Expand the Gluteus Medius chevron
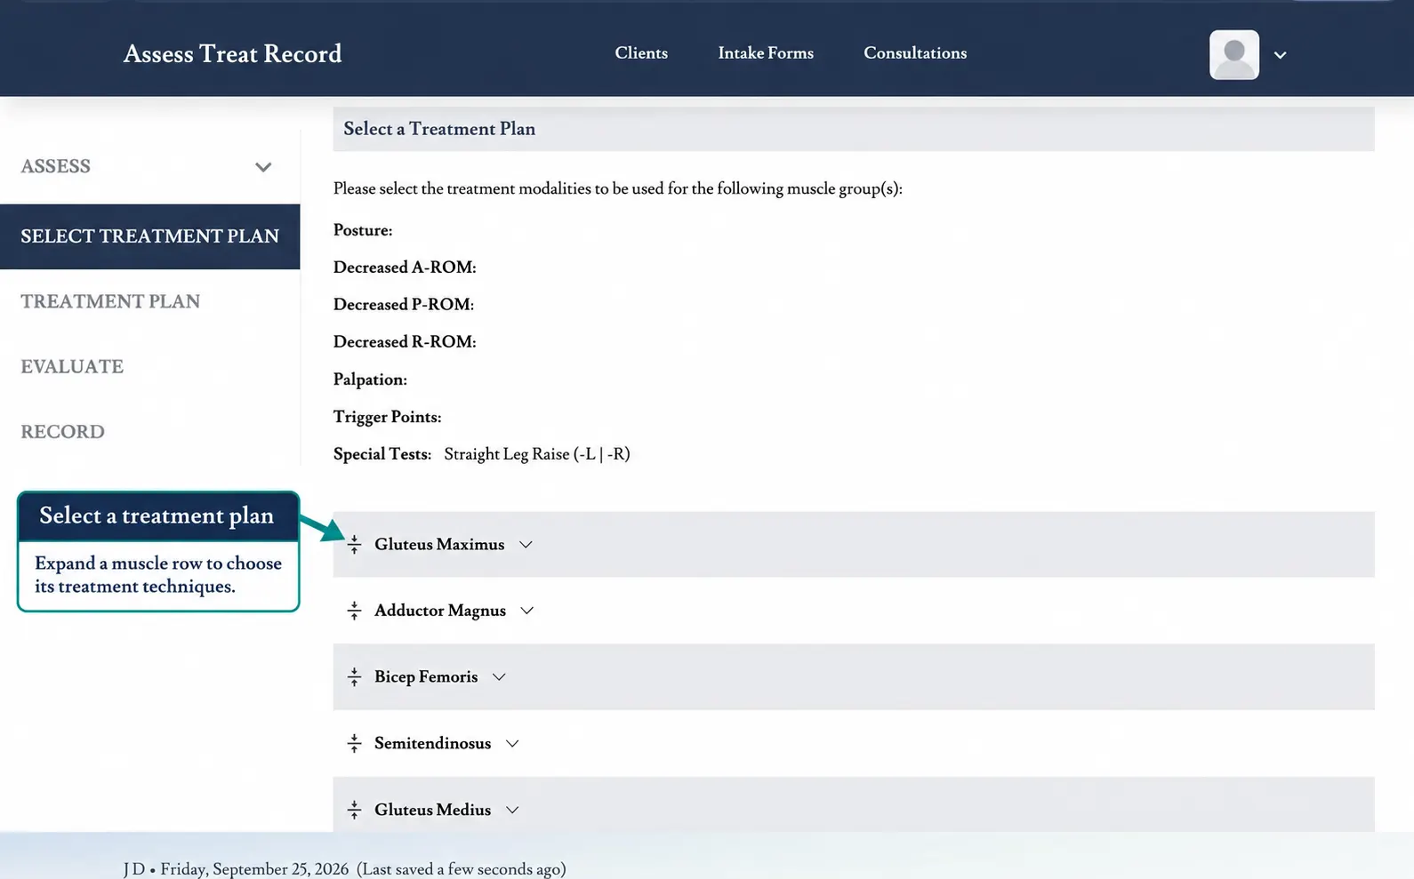 point(512,810)
